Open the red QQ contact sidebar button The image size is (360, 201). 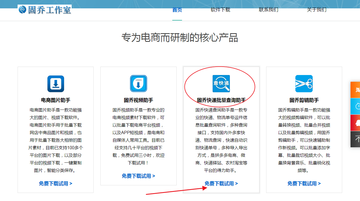pyautogui.click(x=355, y=123)
